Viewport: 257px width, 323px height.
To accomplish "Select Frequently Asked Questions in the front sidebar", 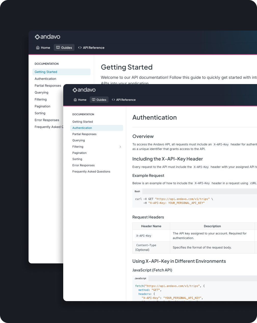I will (x=91, y=172).
